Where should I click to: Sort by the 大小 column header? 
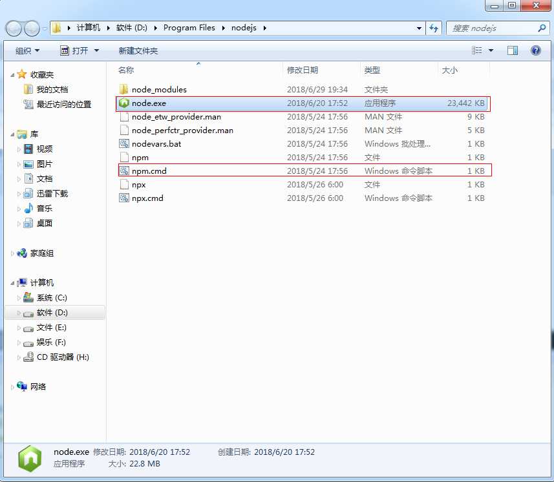[464, 70]
